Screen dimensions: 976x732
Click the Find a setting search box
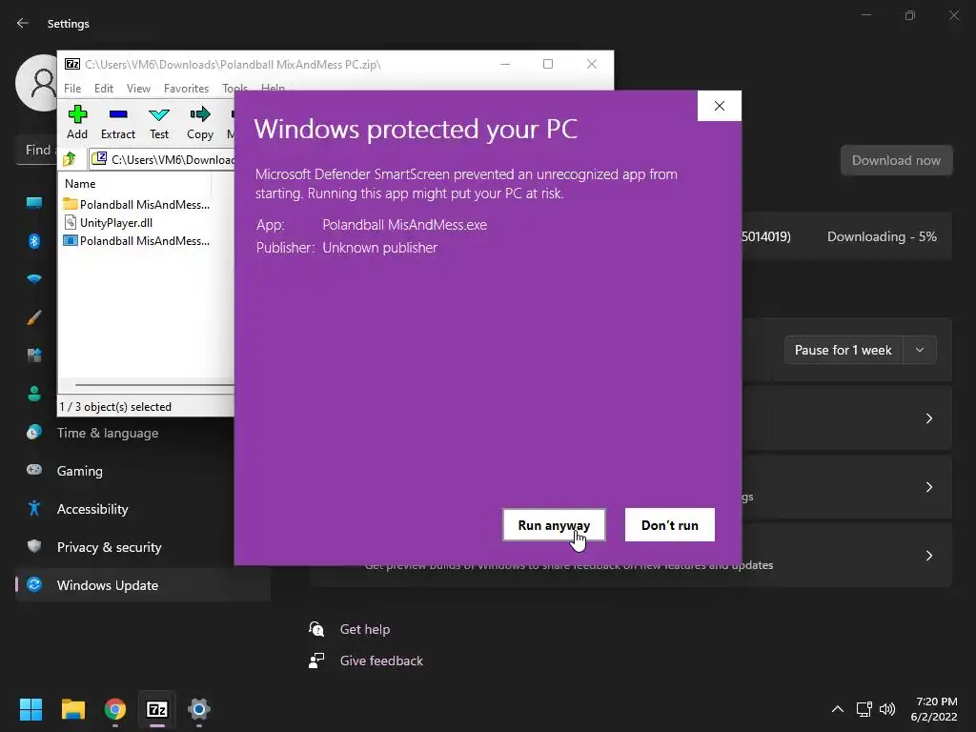click(37, 150)
